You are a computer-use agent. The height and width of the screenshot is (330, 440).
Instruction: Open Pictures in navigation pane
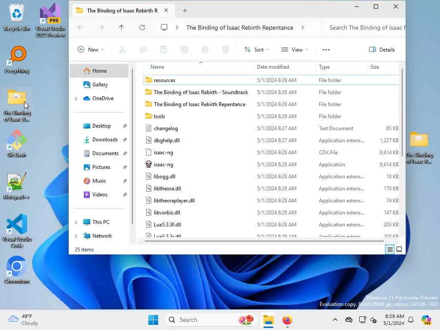[x=99, y=167]
